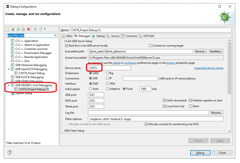The width and height of the screenshot is (240, 163).
Task: Open the help question mark icon
Action: click(x=10, y=152)
